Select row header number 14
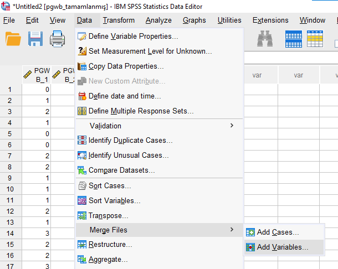Image resolution: width=338 pixels, height=269 pixels. (10, 233)
